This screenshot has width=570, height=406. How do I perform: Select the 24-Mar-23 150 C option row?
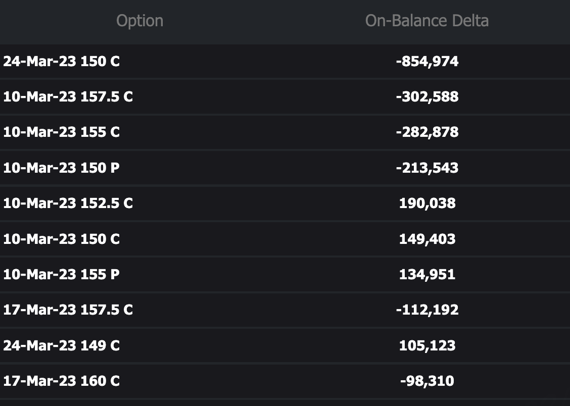(x=62, y=61)
